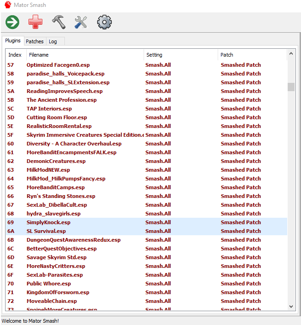Switch to the Patches tab
The height and width of the screenshot is (325, 301).
(x=35, y=41)
